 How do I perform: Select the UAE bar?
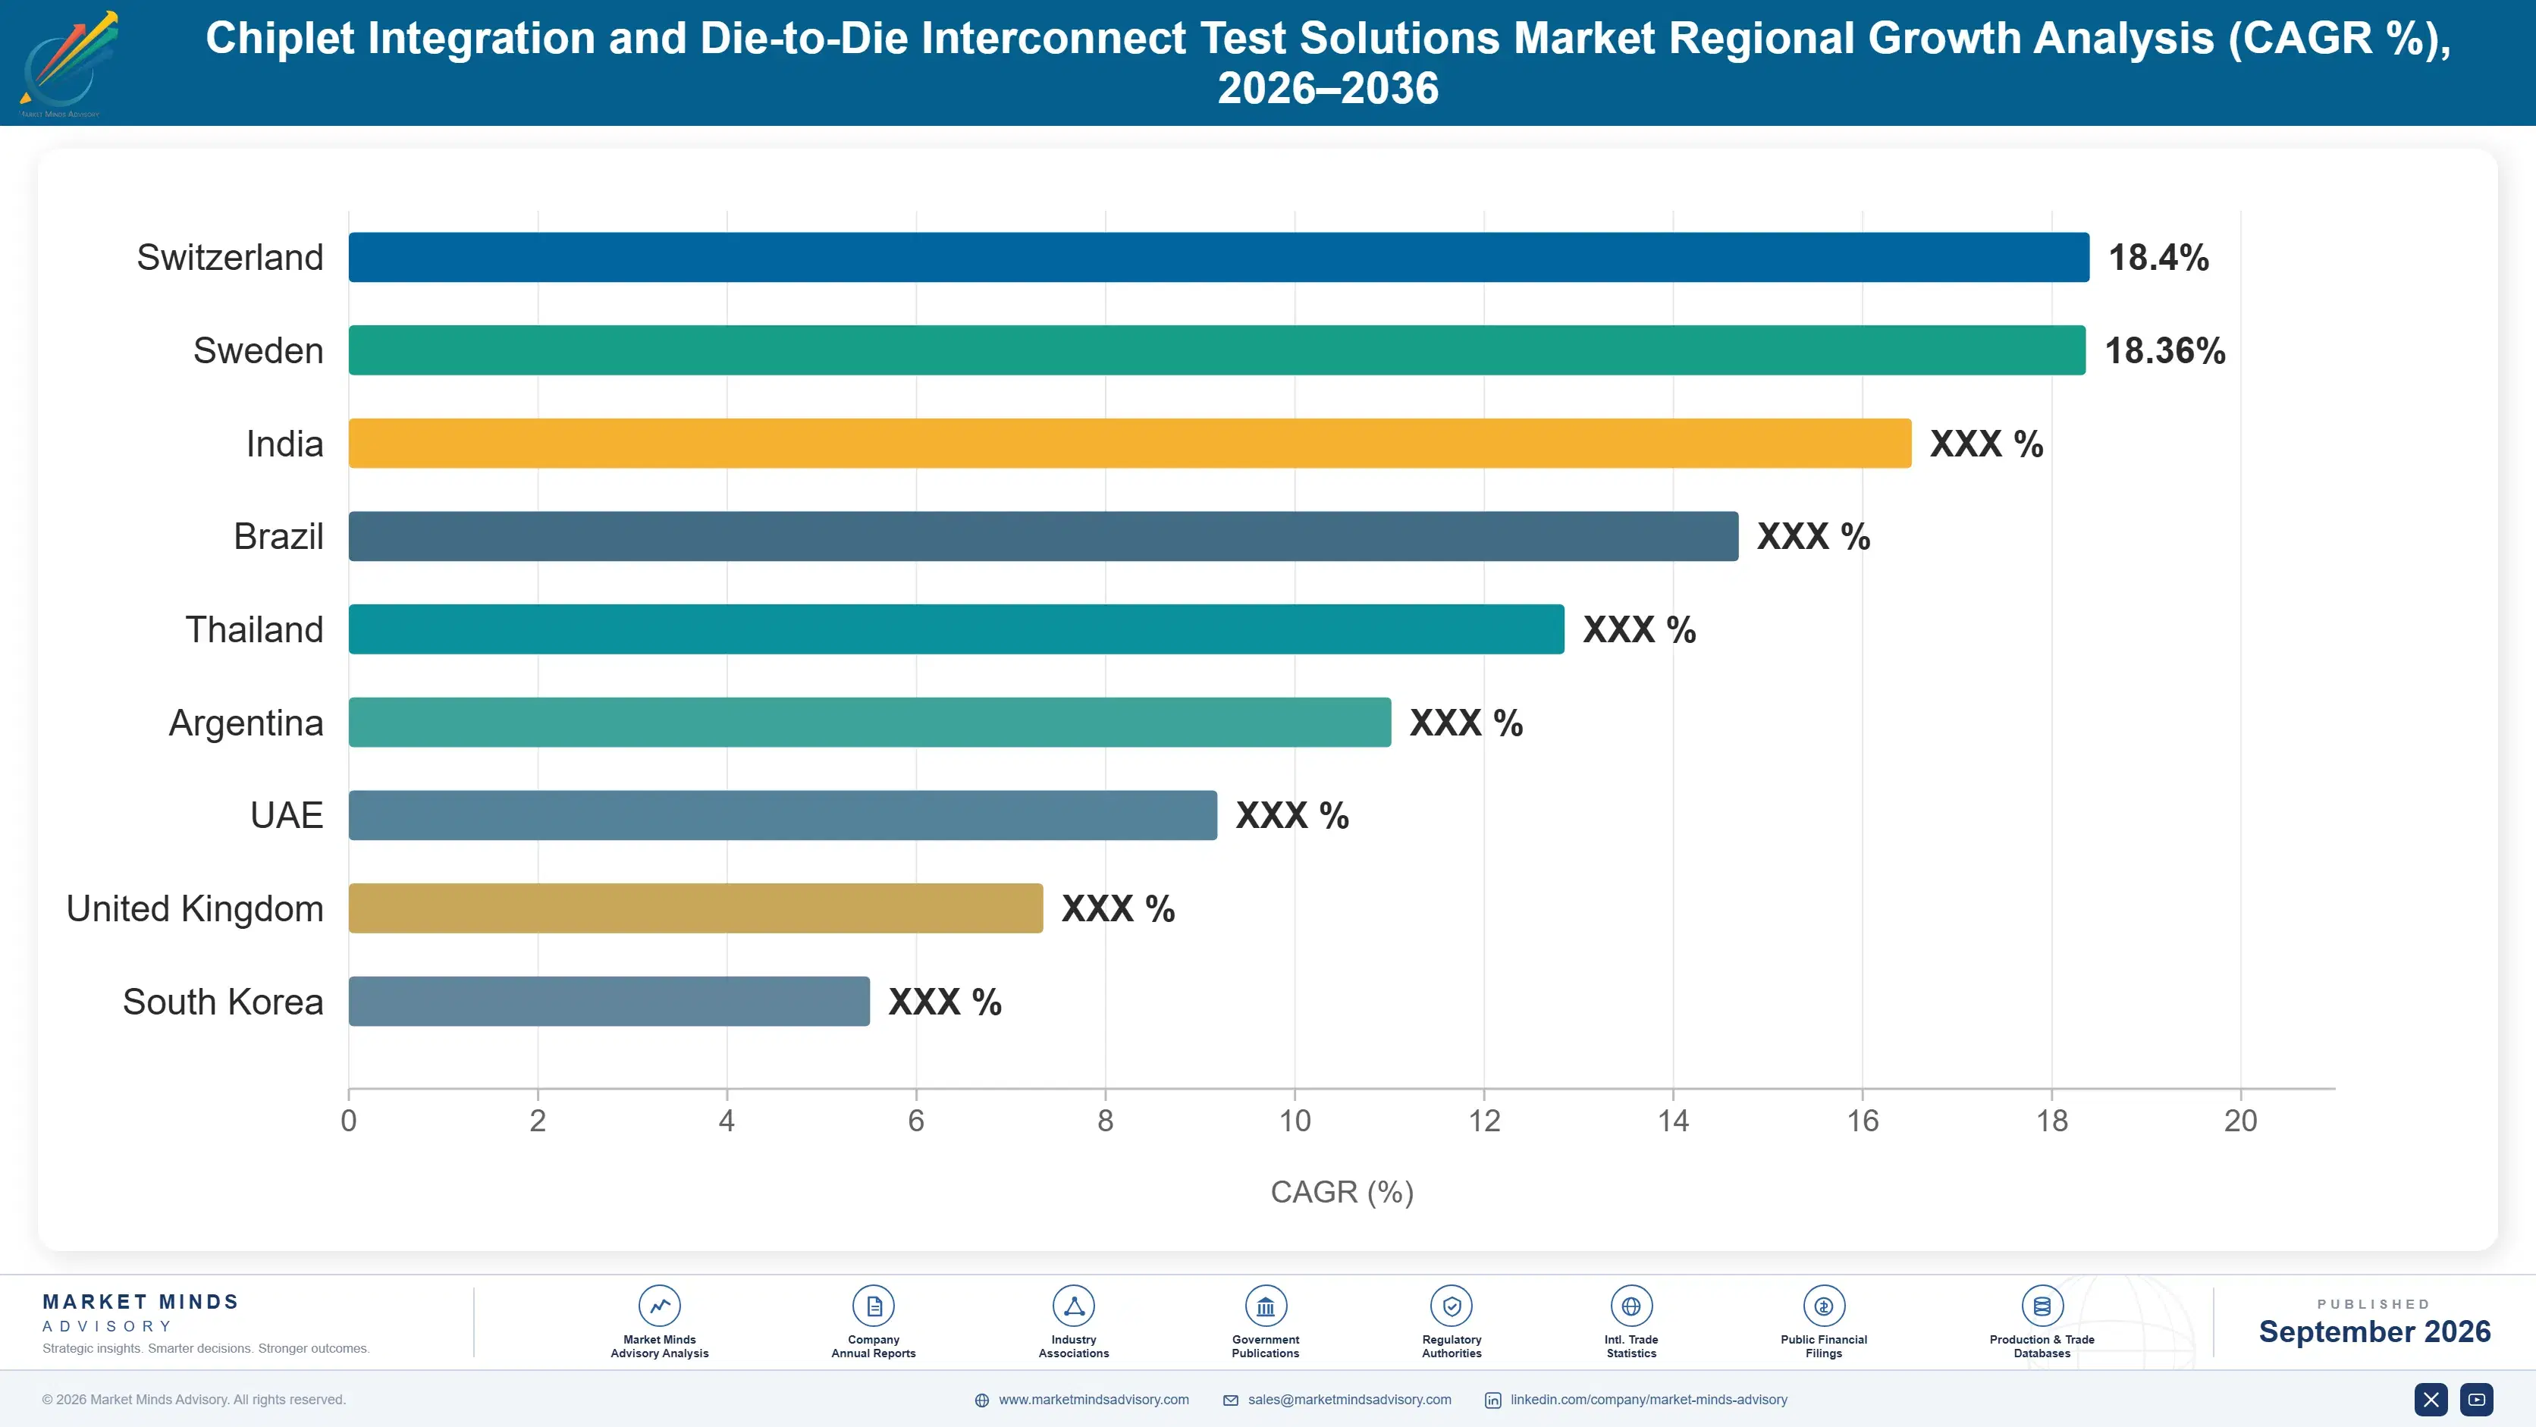click(x=783, y=815)
